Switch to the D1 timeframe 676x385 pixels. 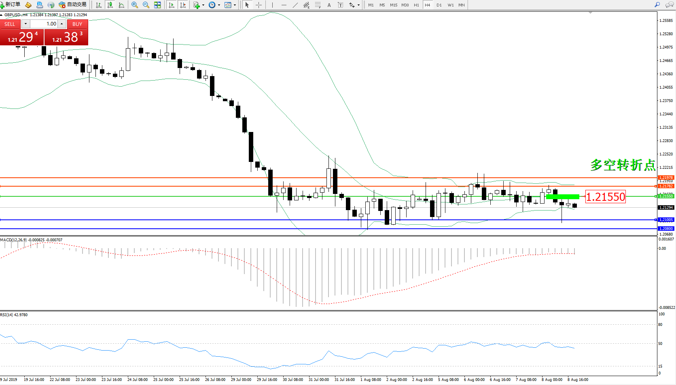(x=439, y=5)
